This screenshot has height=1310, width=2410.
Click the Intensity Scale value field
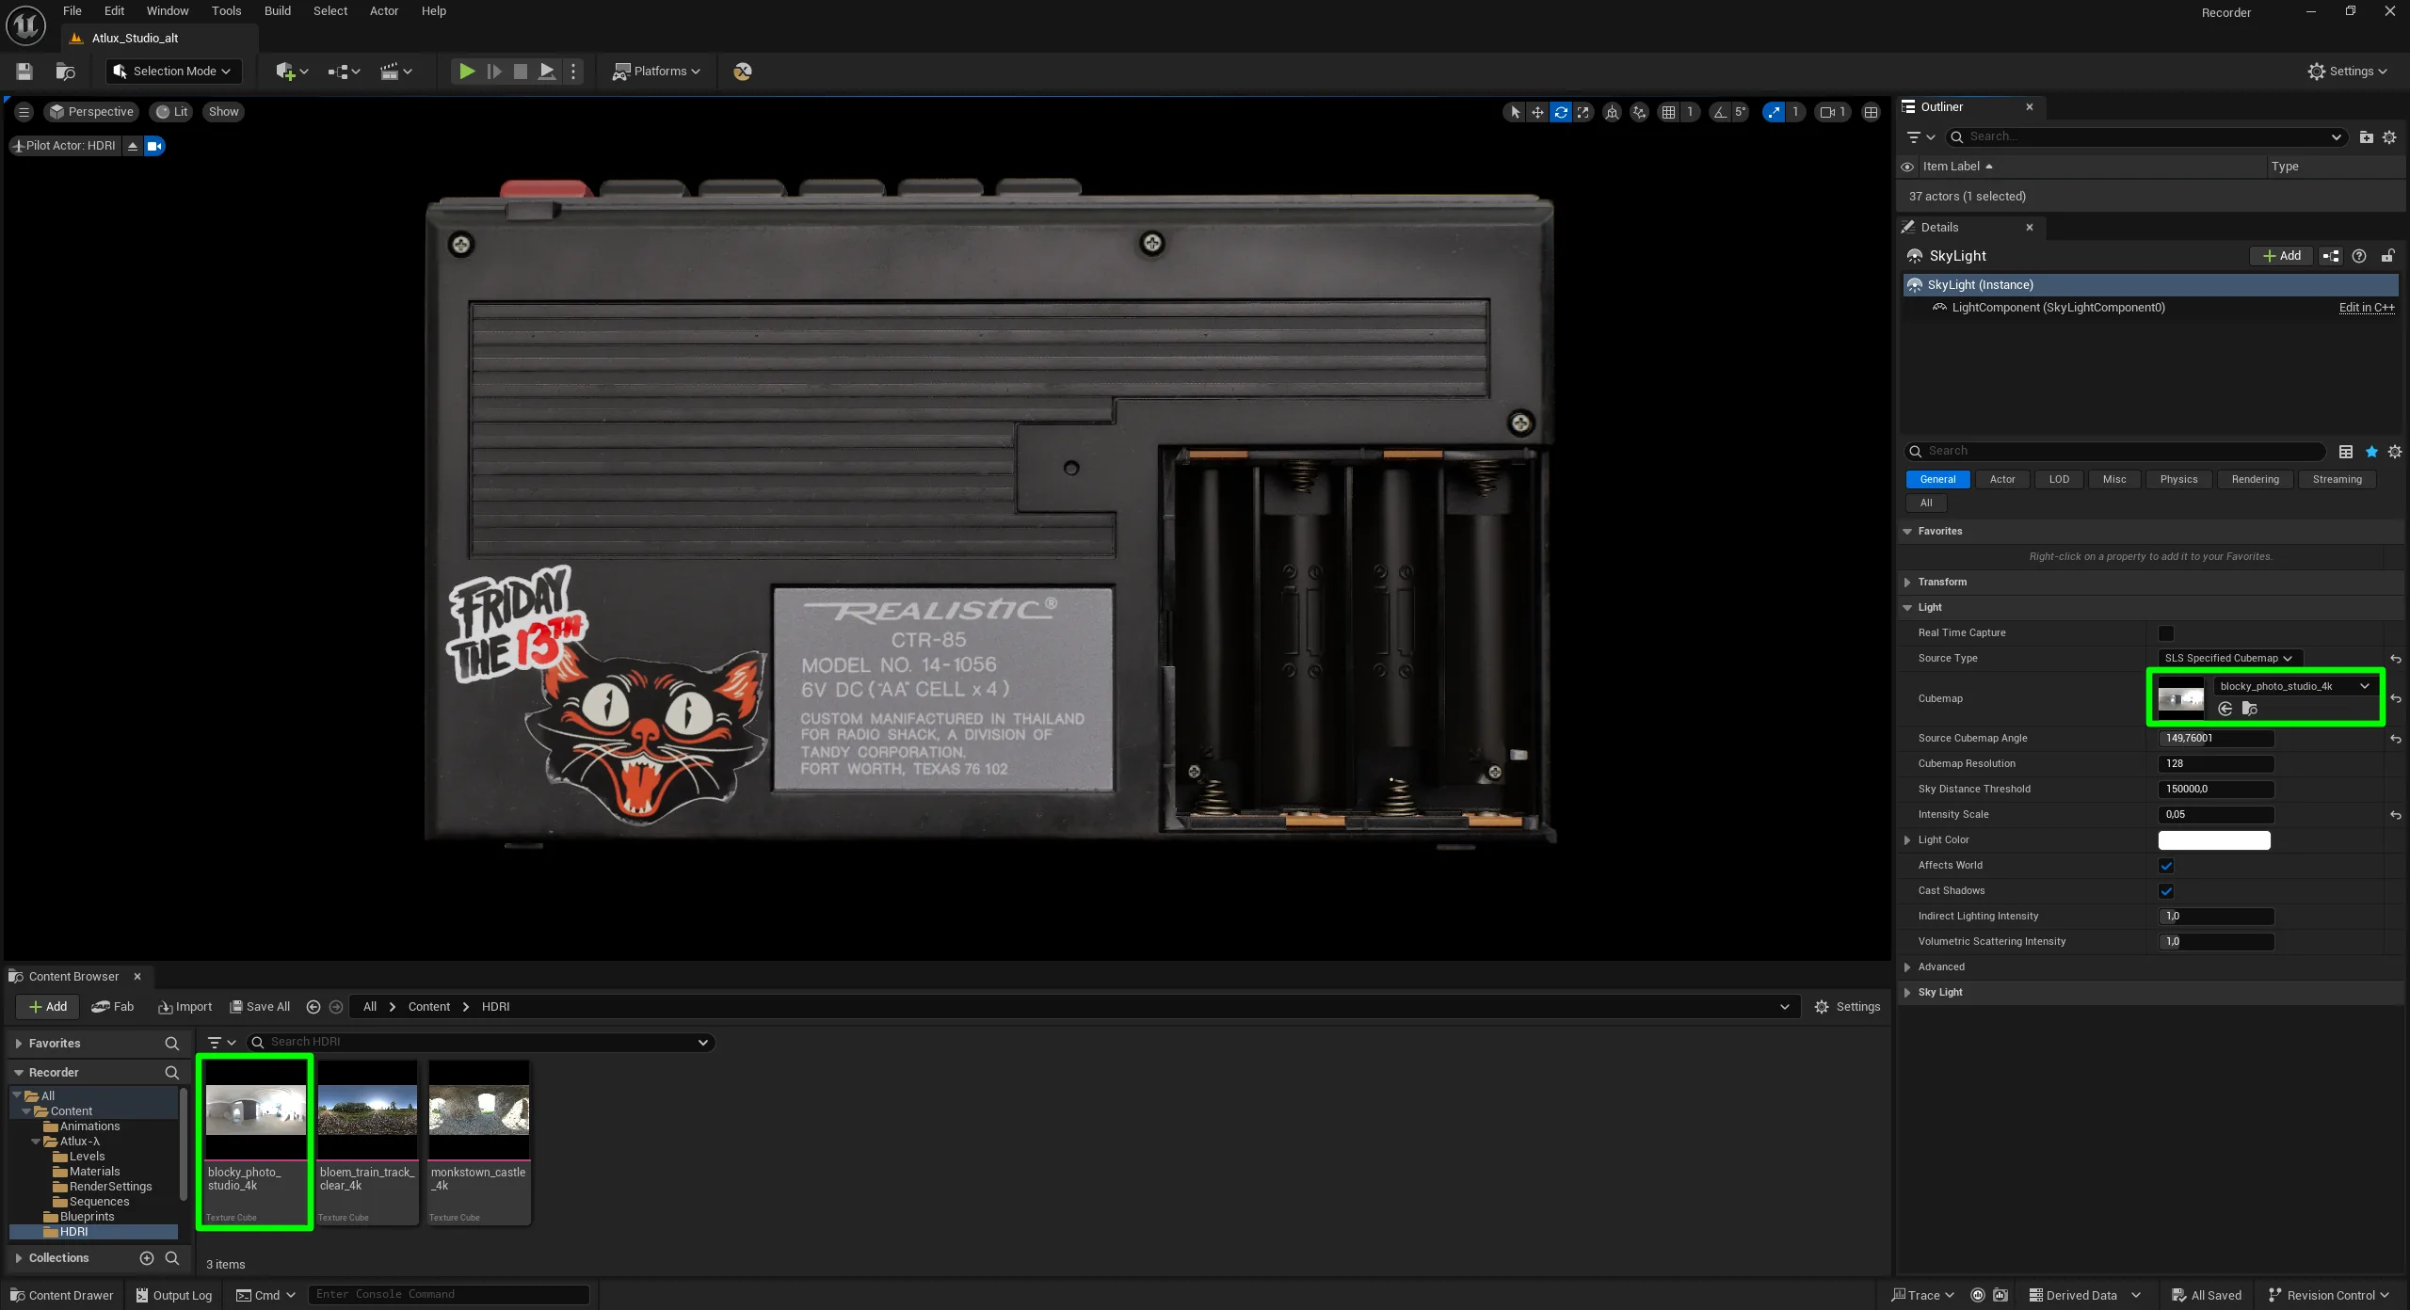click(2216, 815)
